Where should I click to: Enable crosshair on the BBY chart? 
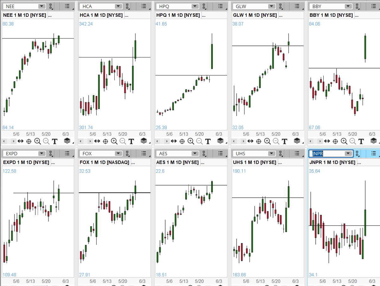pyautogui.click(x=335, y=141)
